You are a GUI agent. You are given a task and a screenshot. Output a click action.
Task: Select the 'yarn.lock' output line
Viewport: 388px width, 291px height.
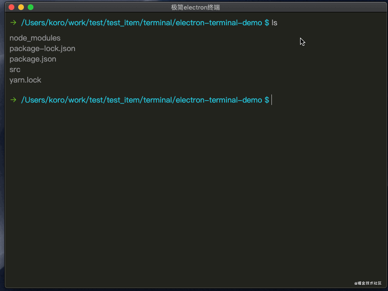(x=25, y=80)
